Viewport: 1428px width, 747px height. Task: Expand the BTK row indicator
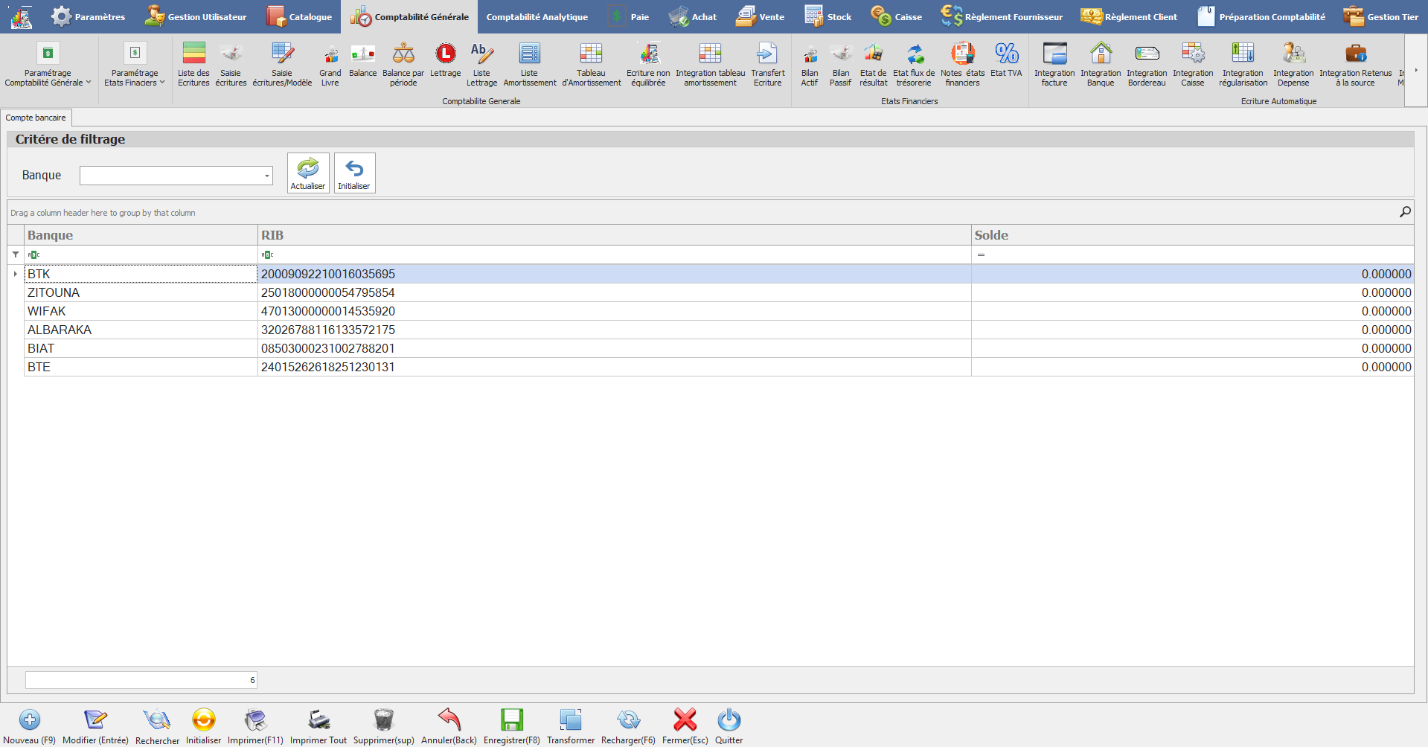(x=16, y=274)
